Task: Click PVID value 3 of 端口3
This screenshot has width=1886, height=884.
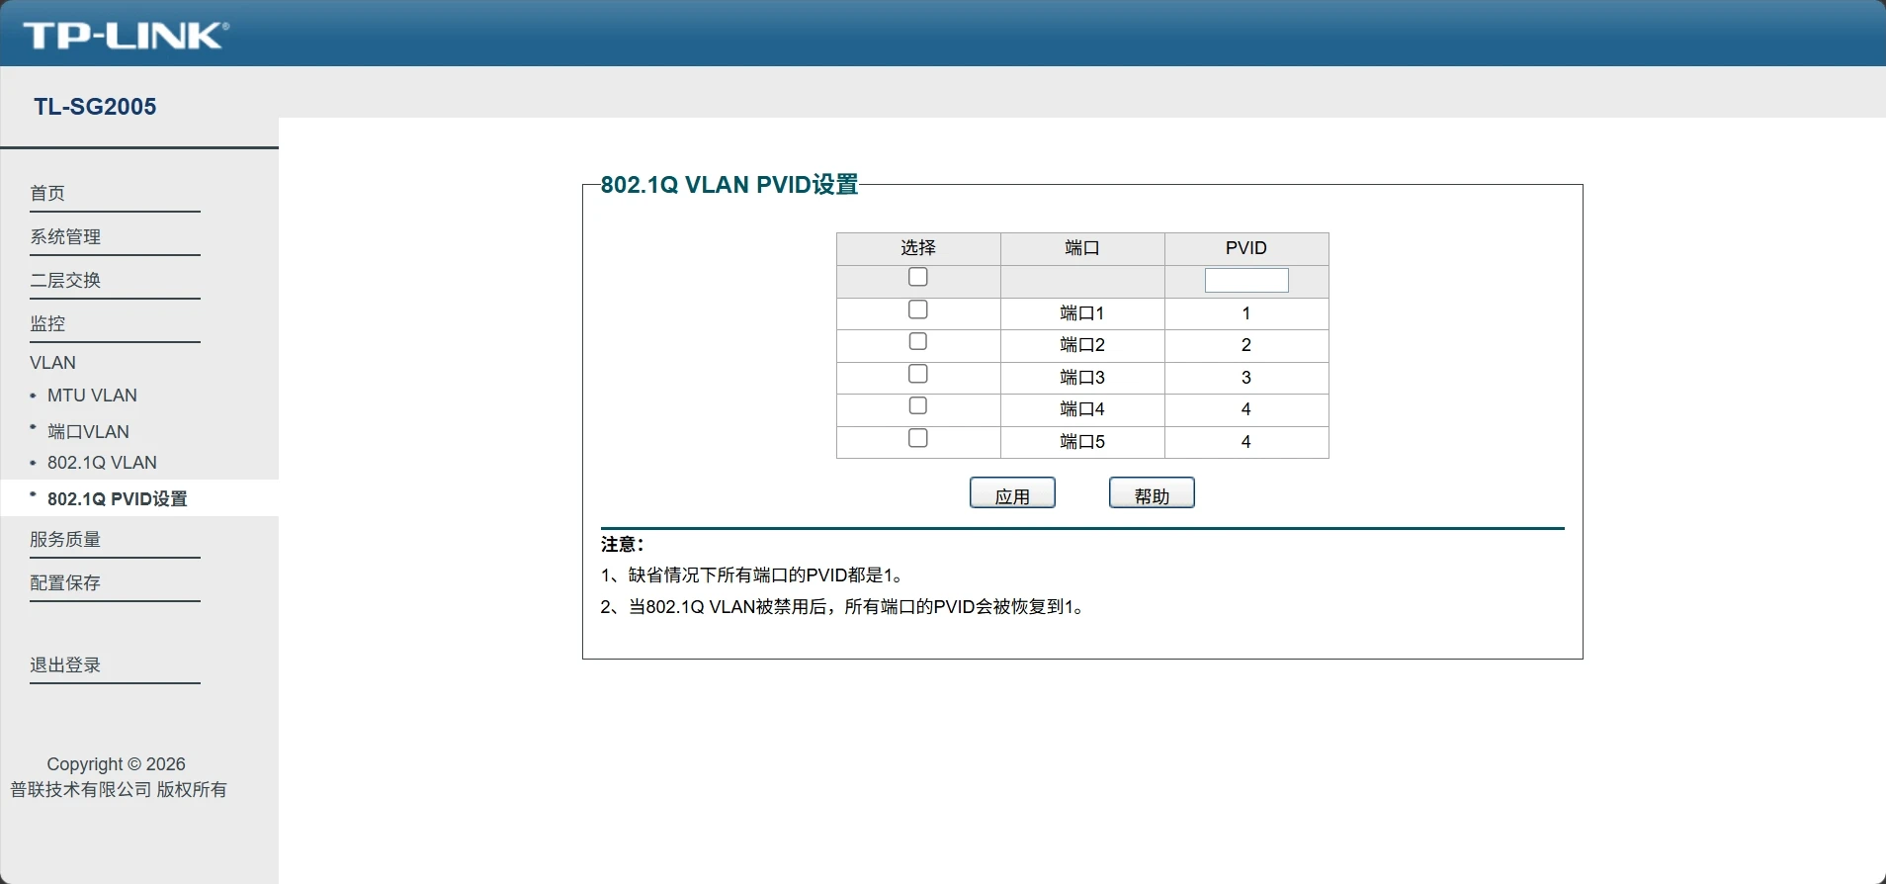Action: tap(1246, 378)
